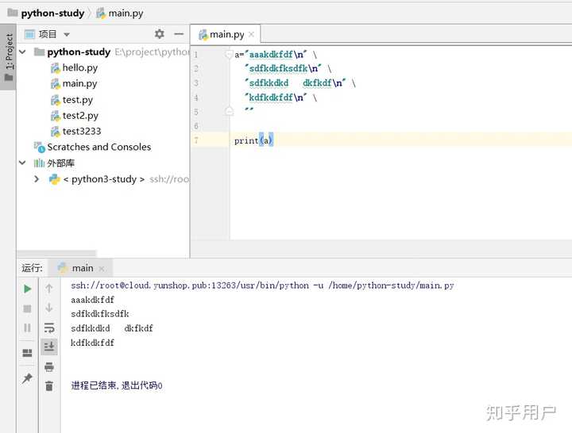
Task: Click main.py in the breadcrumb bar
Action: (x=126, y=13)
